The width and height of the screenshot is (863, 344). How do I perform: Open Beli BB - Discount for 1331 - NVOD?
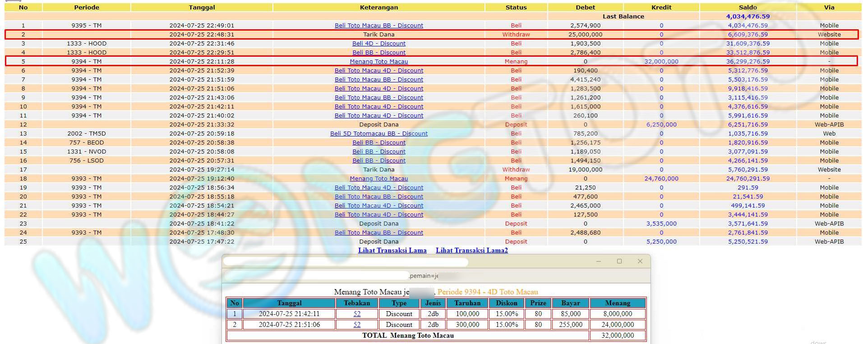pyautogui.click(x=378, y=152)
